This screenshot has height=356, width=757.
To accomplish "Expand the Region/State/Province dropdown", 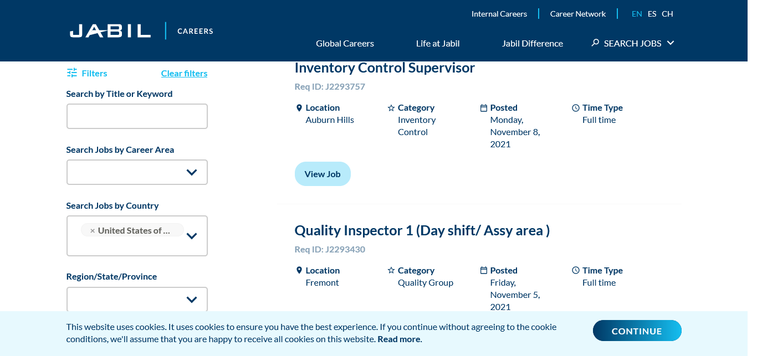I will pyautogui.click(x=192, y=300).
